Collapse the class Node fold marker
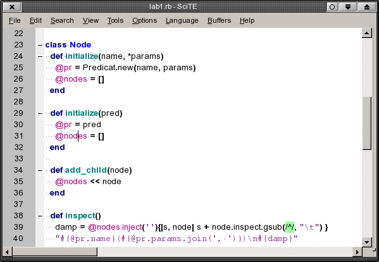The height and width of the screenshot is (262, 379). pos(40,45)
